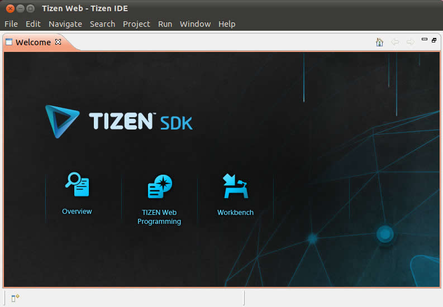
Task: Restore the Welcome view panel
Action: tap(434, 40)
